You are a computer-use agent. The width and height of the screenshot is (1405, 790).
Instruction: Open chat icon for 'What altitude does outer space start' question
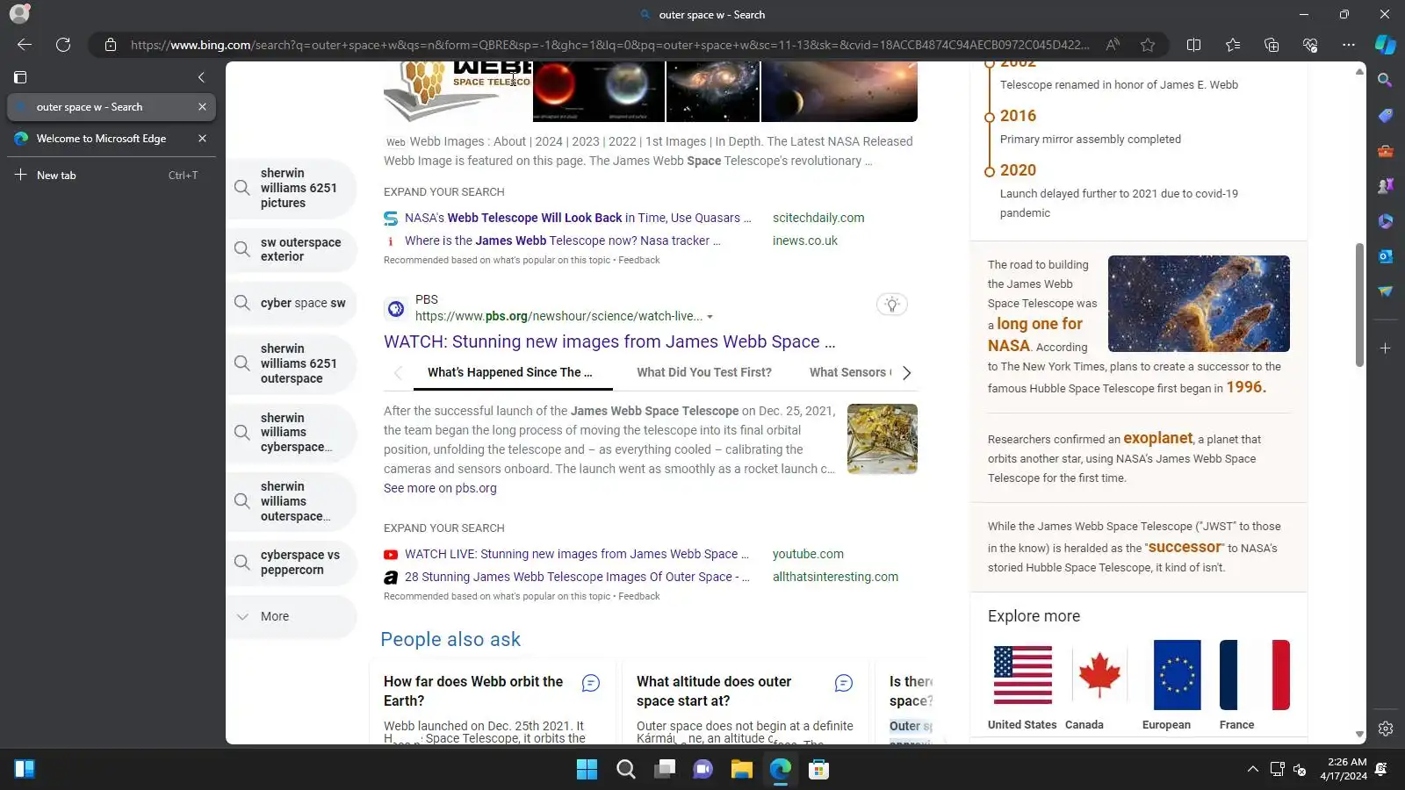point(844,683)
